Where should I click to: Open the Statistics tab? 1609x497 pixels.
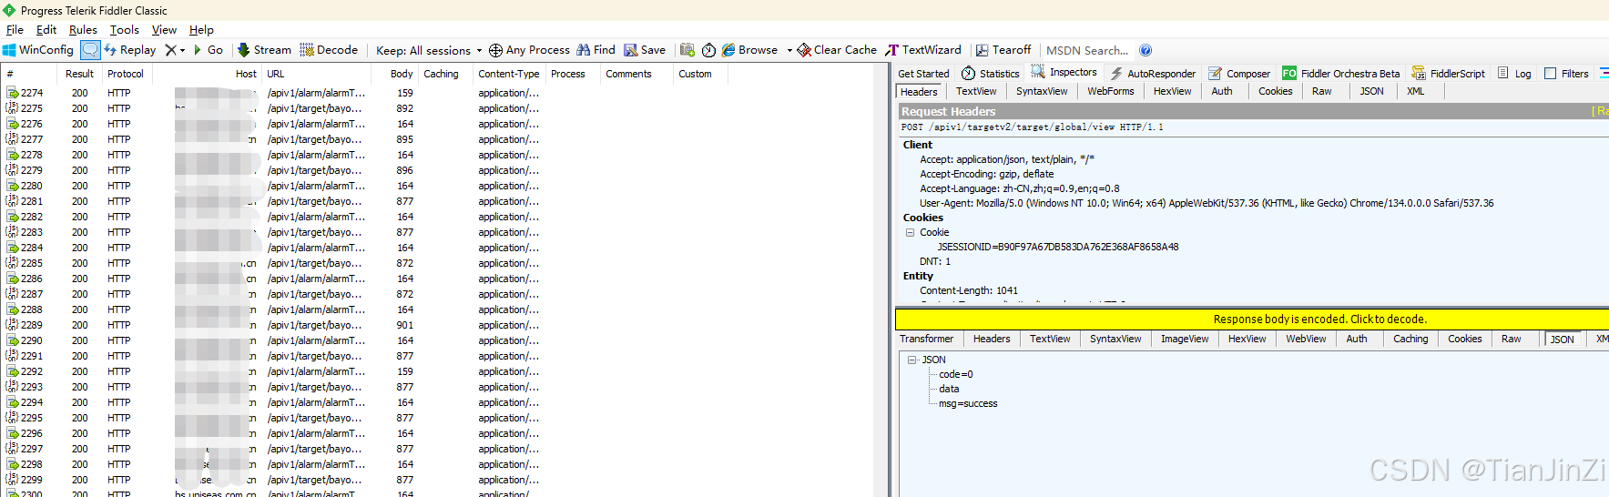coord(990,74)
